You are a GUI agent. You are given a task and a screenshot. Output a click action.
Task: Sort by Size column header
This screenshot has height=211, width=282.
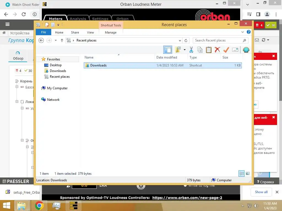pyautogui.click(x=231, y=57)
